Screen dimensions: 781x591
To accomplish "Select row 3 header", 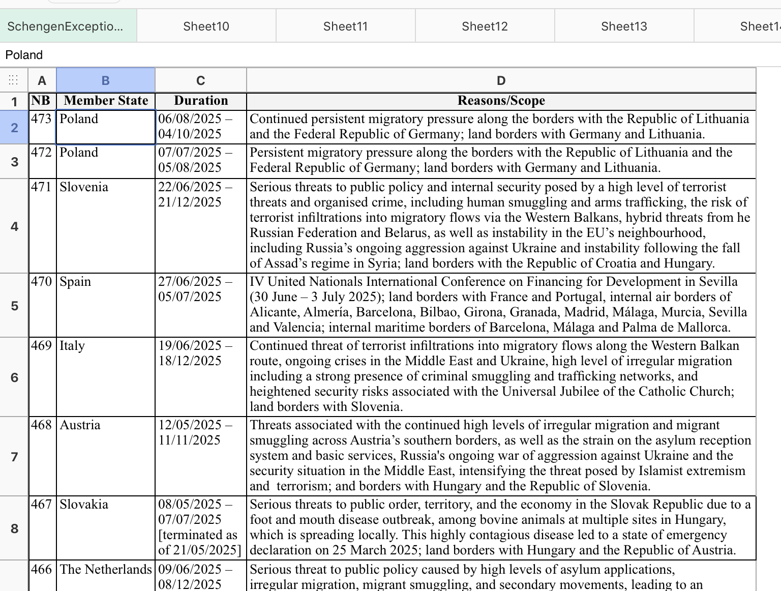I will 14,162.
